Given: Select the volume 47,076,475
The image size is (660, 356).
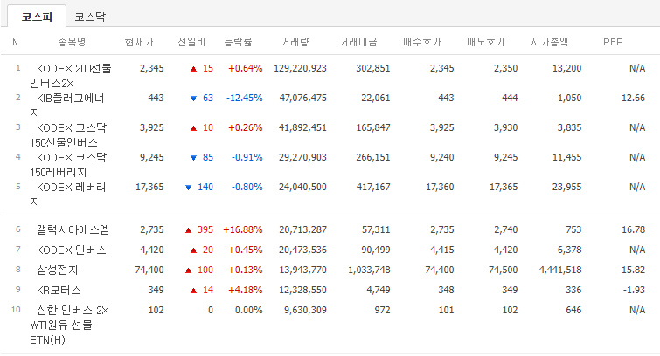Looking at the screenshot, I should tap(303, 98).
